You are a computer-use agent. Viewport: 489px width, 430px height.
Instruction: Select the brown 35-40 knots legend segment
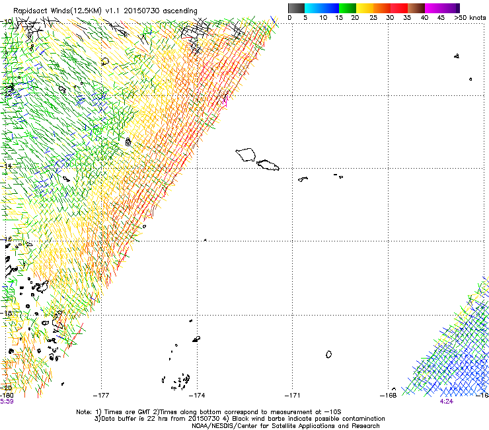[x=416, y=8]
